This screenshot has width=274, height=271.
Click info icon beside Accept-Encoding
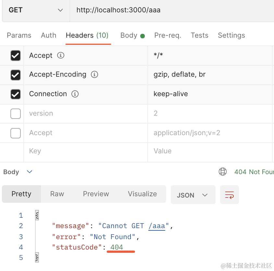[94, 75]
